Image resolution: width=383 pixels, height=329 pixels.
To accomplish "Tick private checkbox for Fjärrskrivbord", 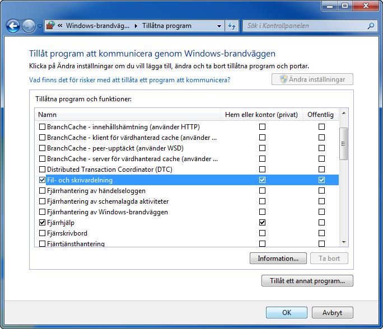I will 263,233.
